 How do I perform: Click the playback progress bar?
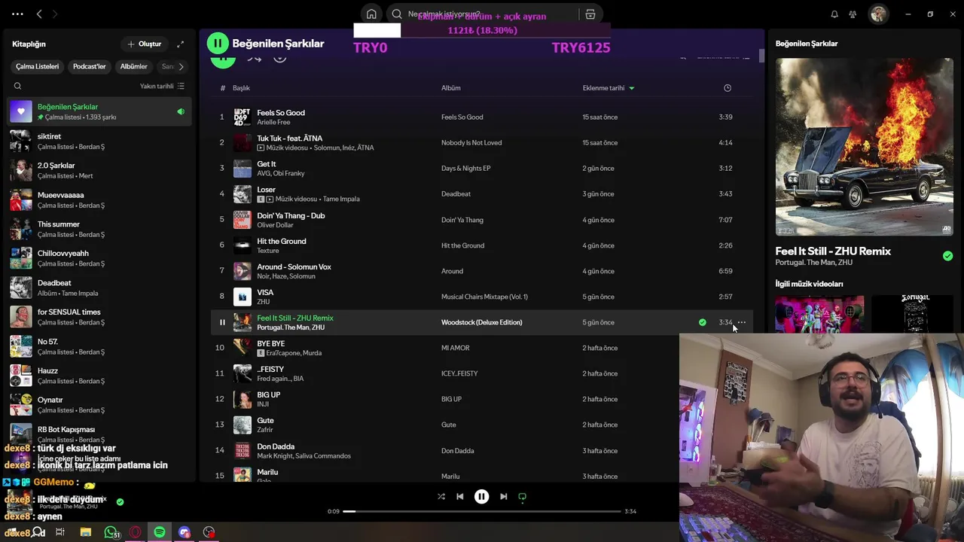(x=482, y=511)
